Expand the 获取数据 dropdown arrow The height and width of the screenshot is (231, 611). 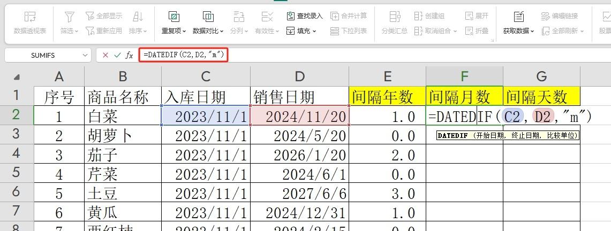532,31
